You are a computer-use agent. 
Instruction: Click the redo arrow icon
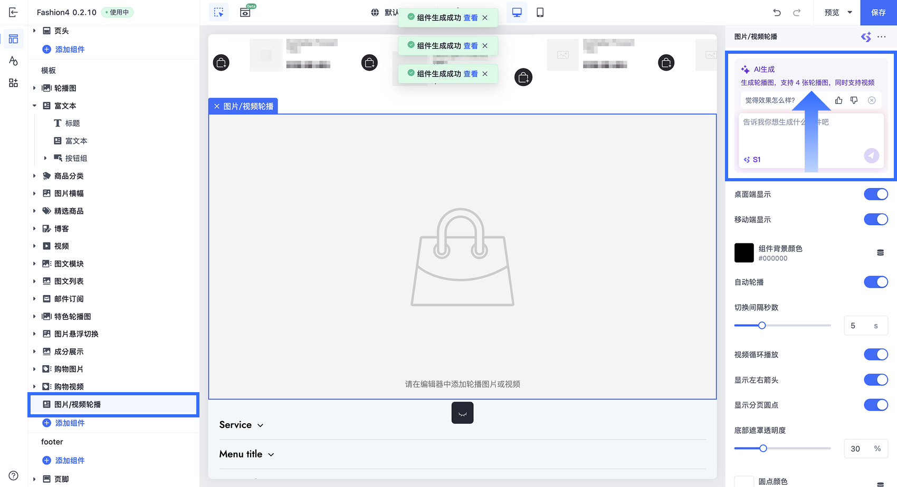point(797,12)
